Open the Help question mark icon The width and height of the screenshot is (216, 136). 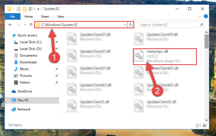click(206, 16)
